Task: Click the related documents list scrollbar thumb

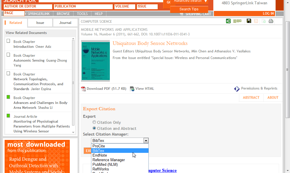Action: [73, 83]
